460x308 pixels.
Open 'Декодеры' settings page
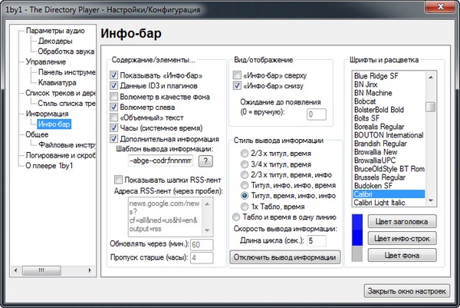point(55,41)
